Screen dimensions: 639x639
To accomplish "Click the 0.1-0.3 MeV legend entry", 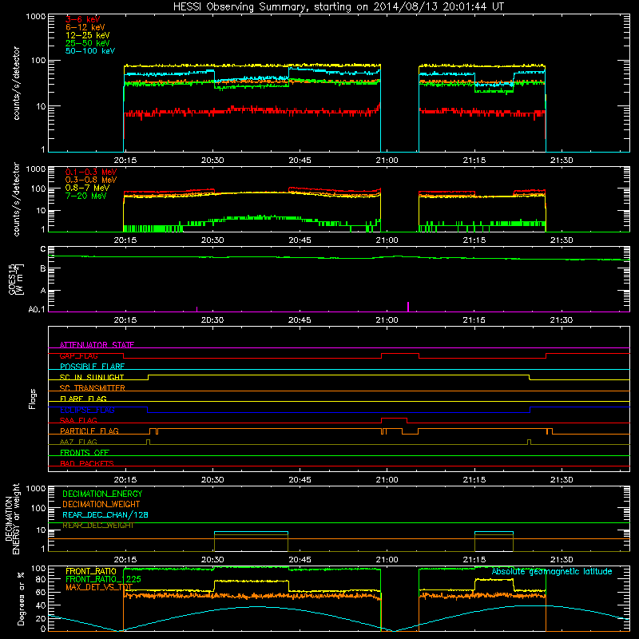I will pyautogui.click(x=91, y=172).
